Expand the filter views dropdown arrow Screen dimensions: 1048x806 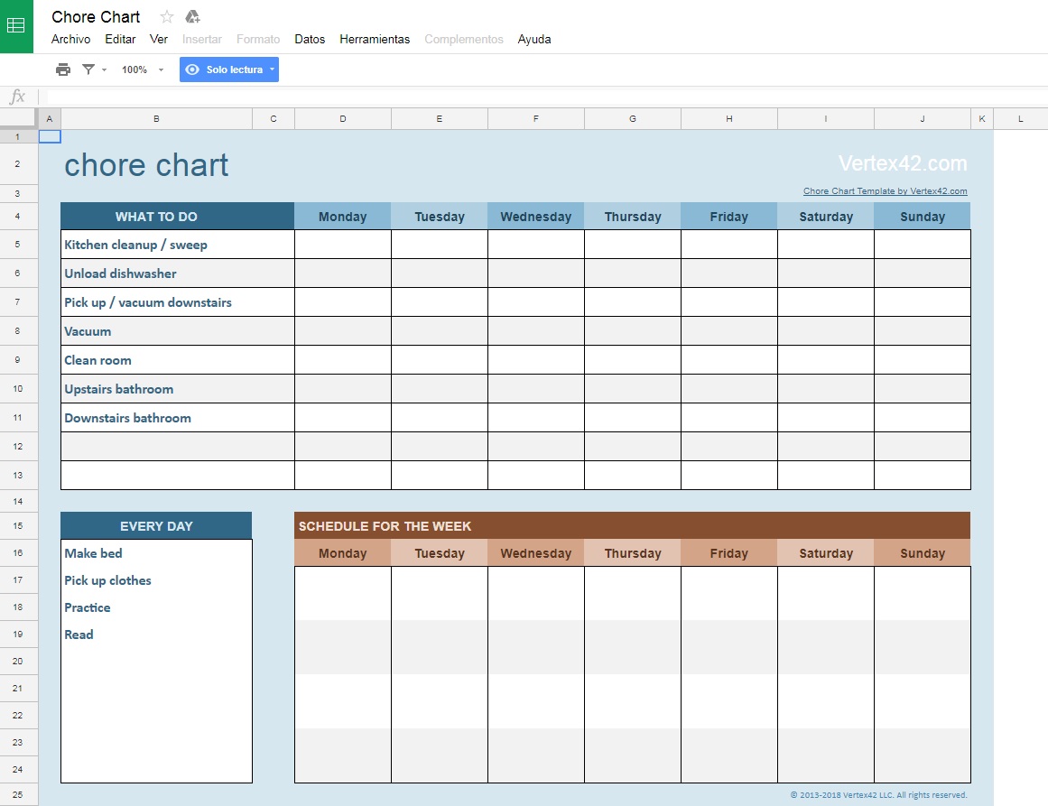pos(105,69)
